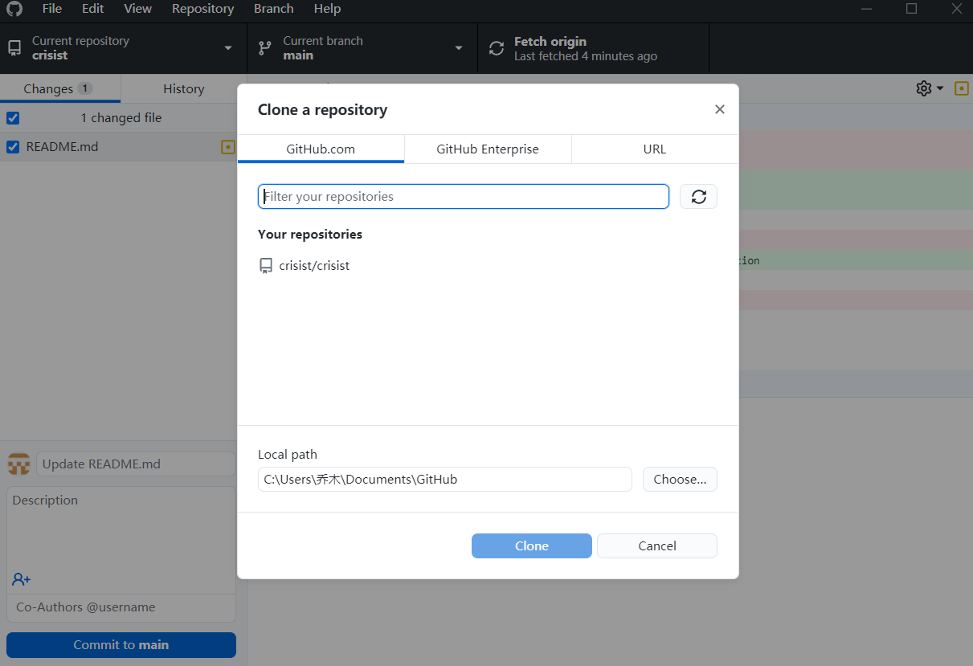
Task: Open the View menu
Action: 138,9
